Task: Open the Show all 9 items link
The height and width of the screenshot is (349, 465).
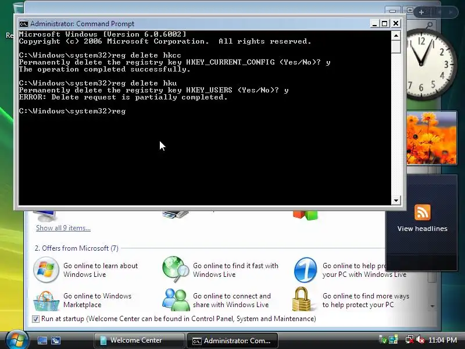Action: point(63,228)
